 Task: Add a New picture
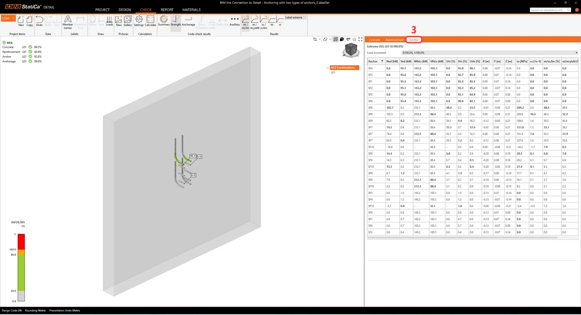pos(119,21)
